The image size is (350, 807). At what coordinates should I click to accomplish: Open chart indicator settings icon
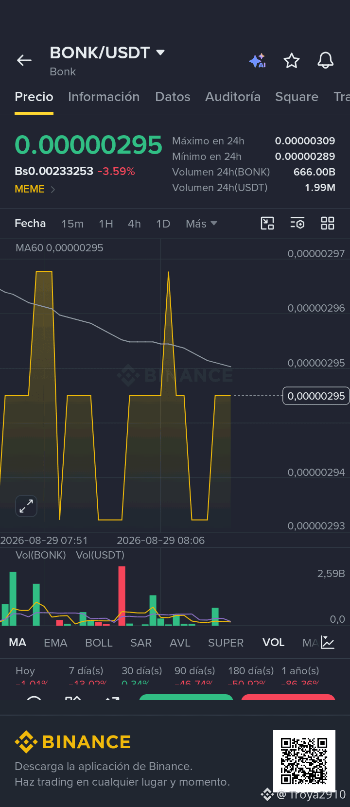297,223
